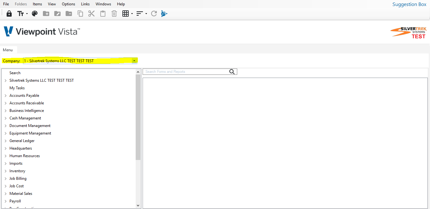The height and width of the screenshot is (209, 430).
Task: Expand the Material Sales node
Action: tap(6, 194)
